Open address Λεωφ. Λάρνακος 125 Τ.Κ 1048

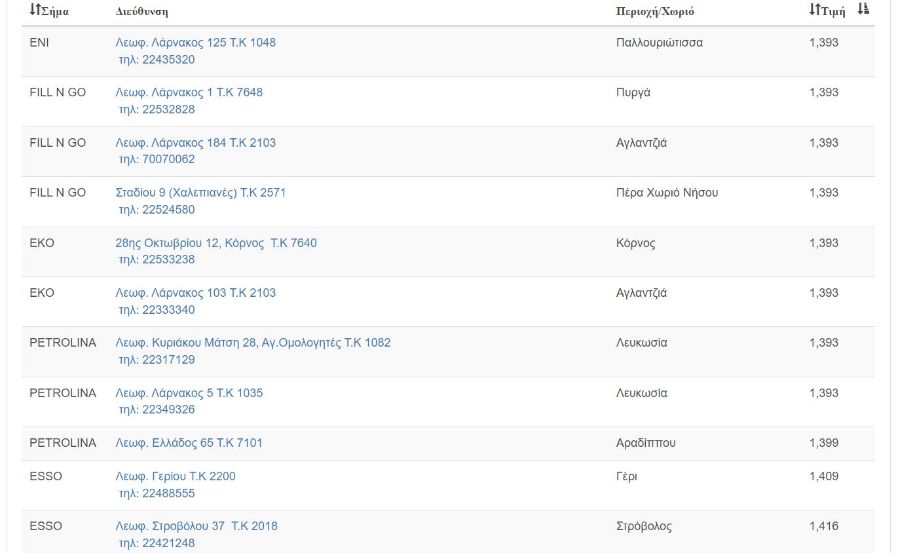point(195,43)
